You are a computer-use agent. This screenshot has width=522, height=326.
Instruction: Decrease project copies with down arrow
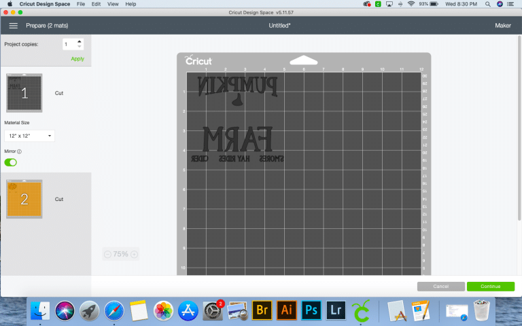(x=80, y=47)
